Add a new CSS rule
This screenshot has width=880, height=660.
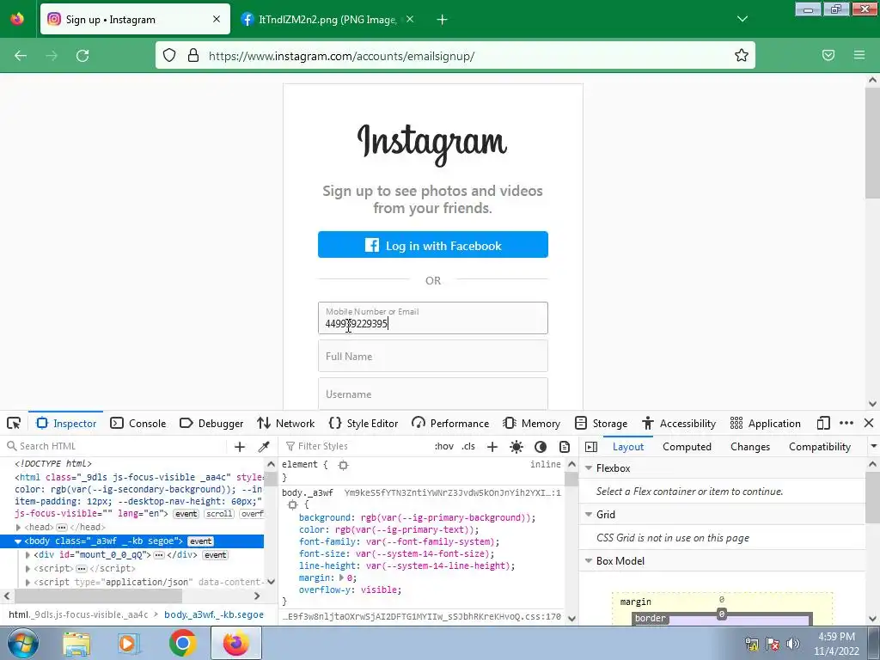coord(492,447)
